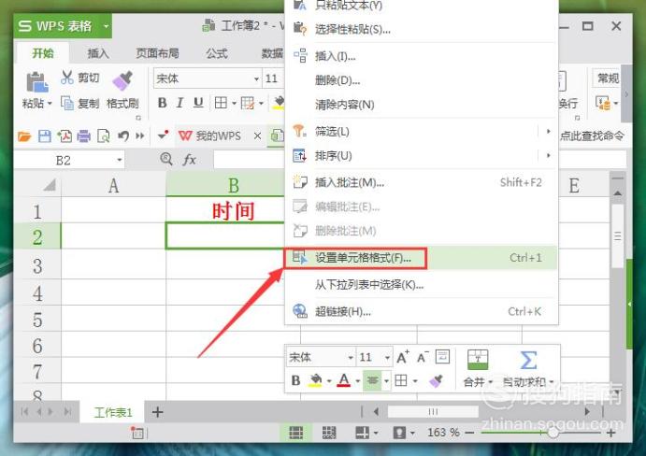Image resolution: width=646 pixels, height=456 pixels.
Task: Choose 设置单元格格式(F) menu item
Action: 421,258
